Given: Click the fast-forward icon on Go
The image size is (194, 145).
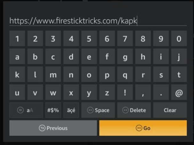Looking at the screenshot, I should tap(139, 128).
